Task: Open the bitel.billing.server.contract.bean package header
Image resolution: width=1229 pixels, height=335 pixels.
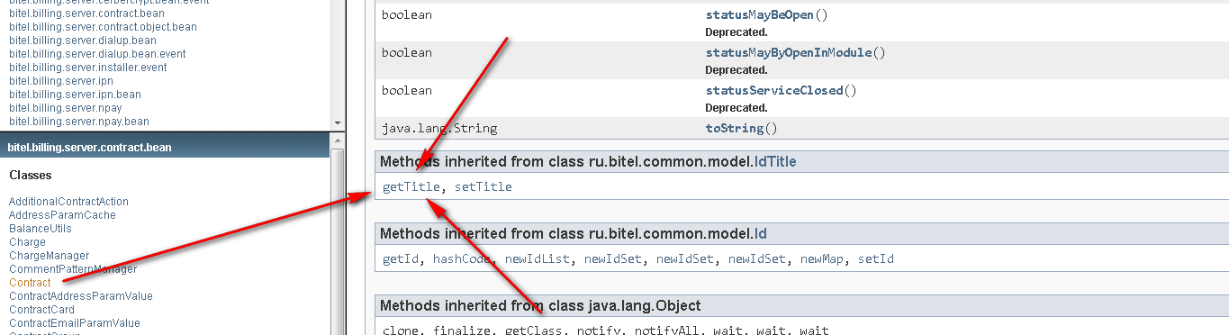Action: click(x=89, y=148)
